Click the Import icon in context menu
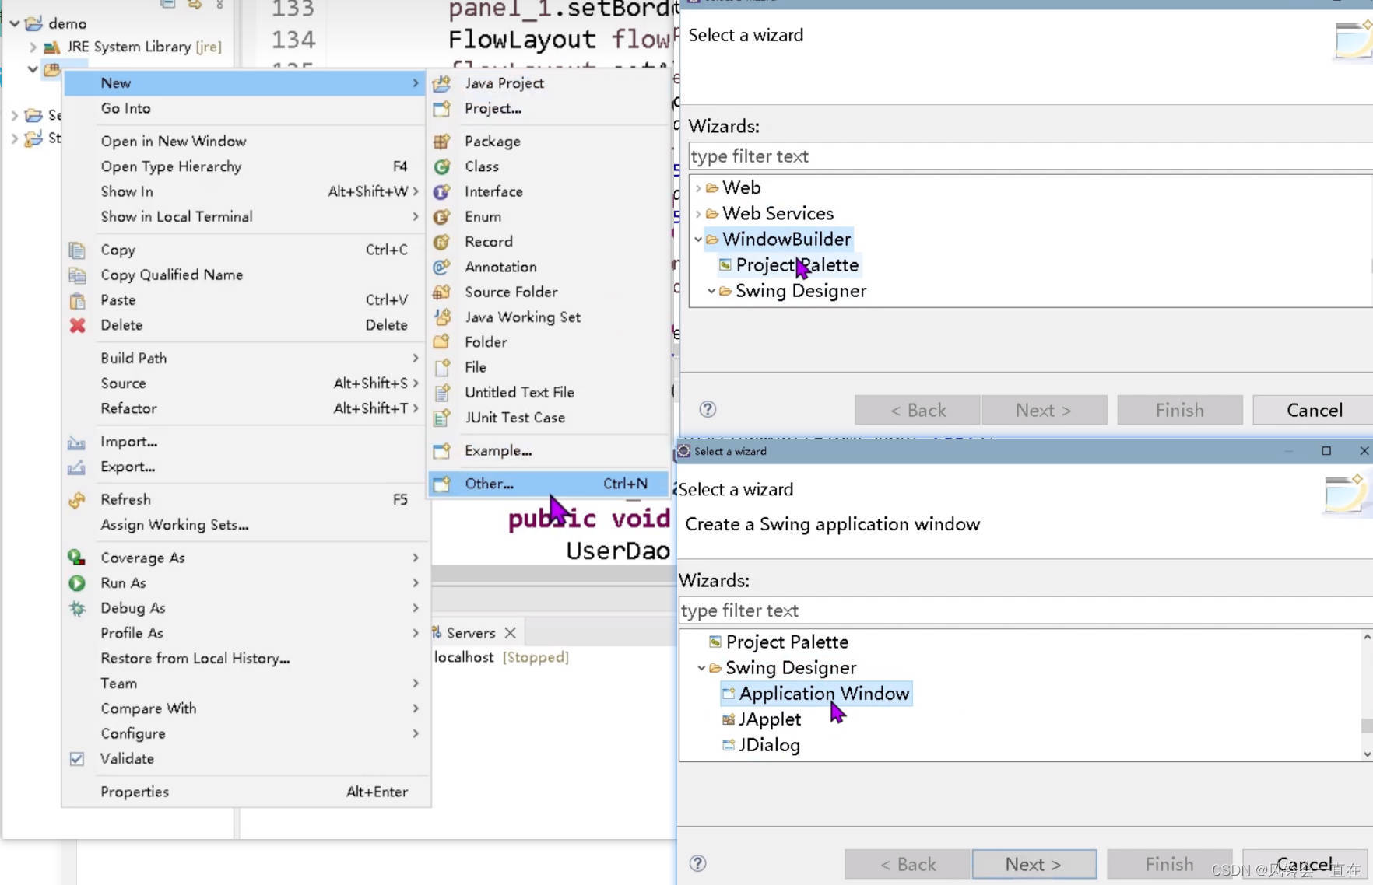Viewport: 1373px width, 885px height. 77,442
